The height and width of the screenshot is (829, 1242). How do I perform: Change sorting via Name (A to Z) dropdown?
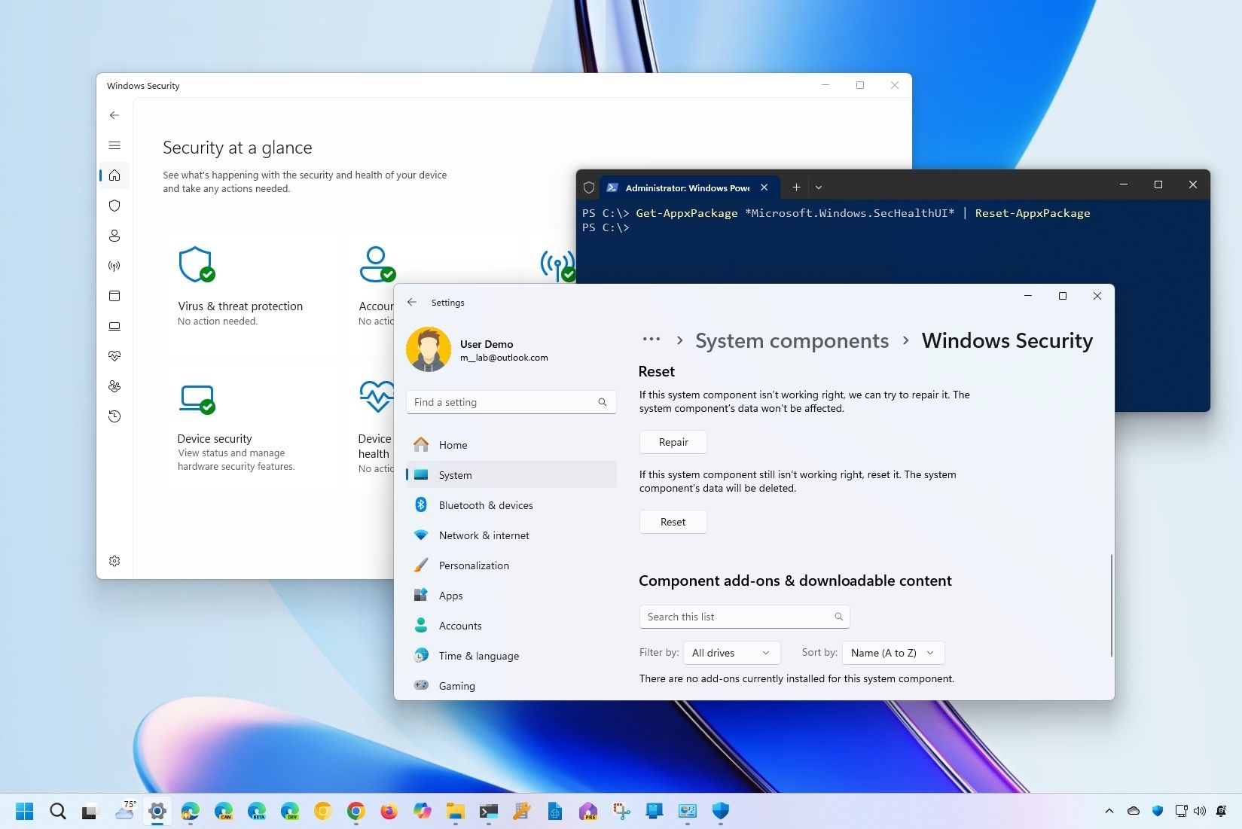click(892, 653)
